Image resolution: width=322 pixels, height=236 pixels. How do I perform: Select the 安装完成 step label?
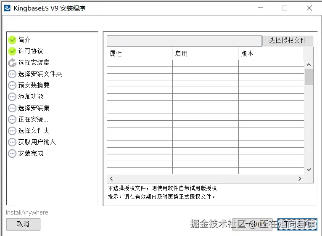31,154
